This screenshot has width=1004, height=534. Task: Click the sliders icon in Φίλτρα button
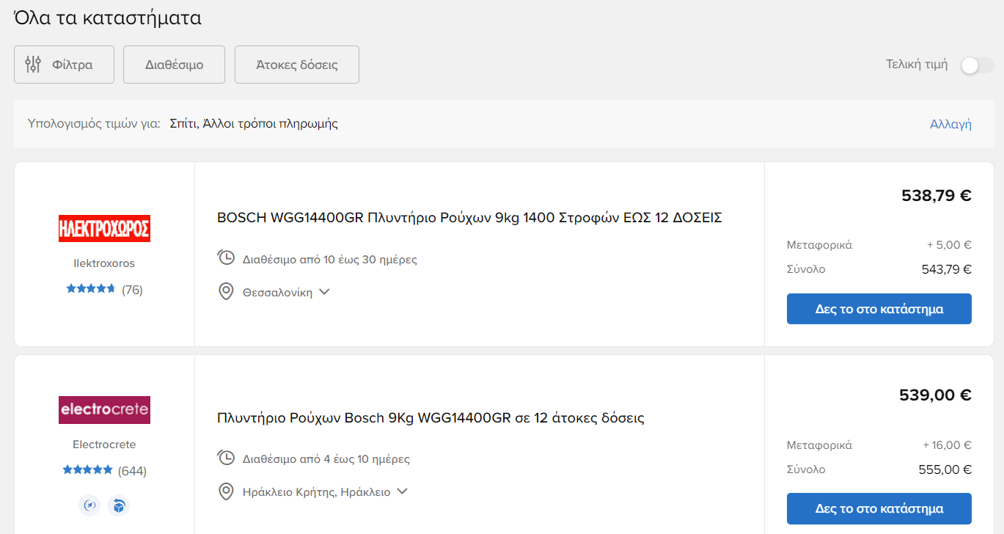33,65
